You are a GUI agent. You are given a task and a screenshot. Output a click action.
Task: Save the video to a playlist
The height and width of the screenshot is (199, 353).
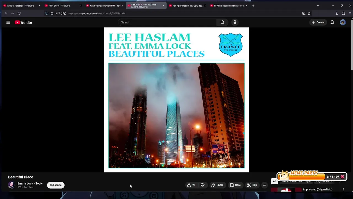coord(235,185)
